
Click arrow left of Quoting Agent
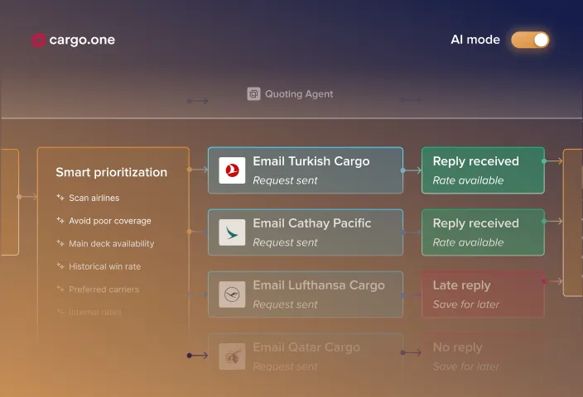click(x=197, y=101)
